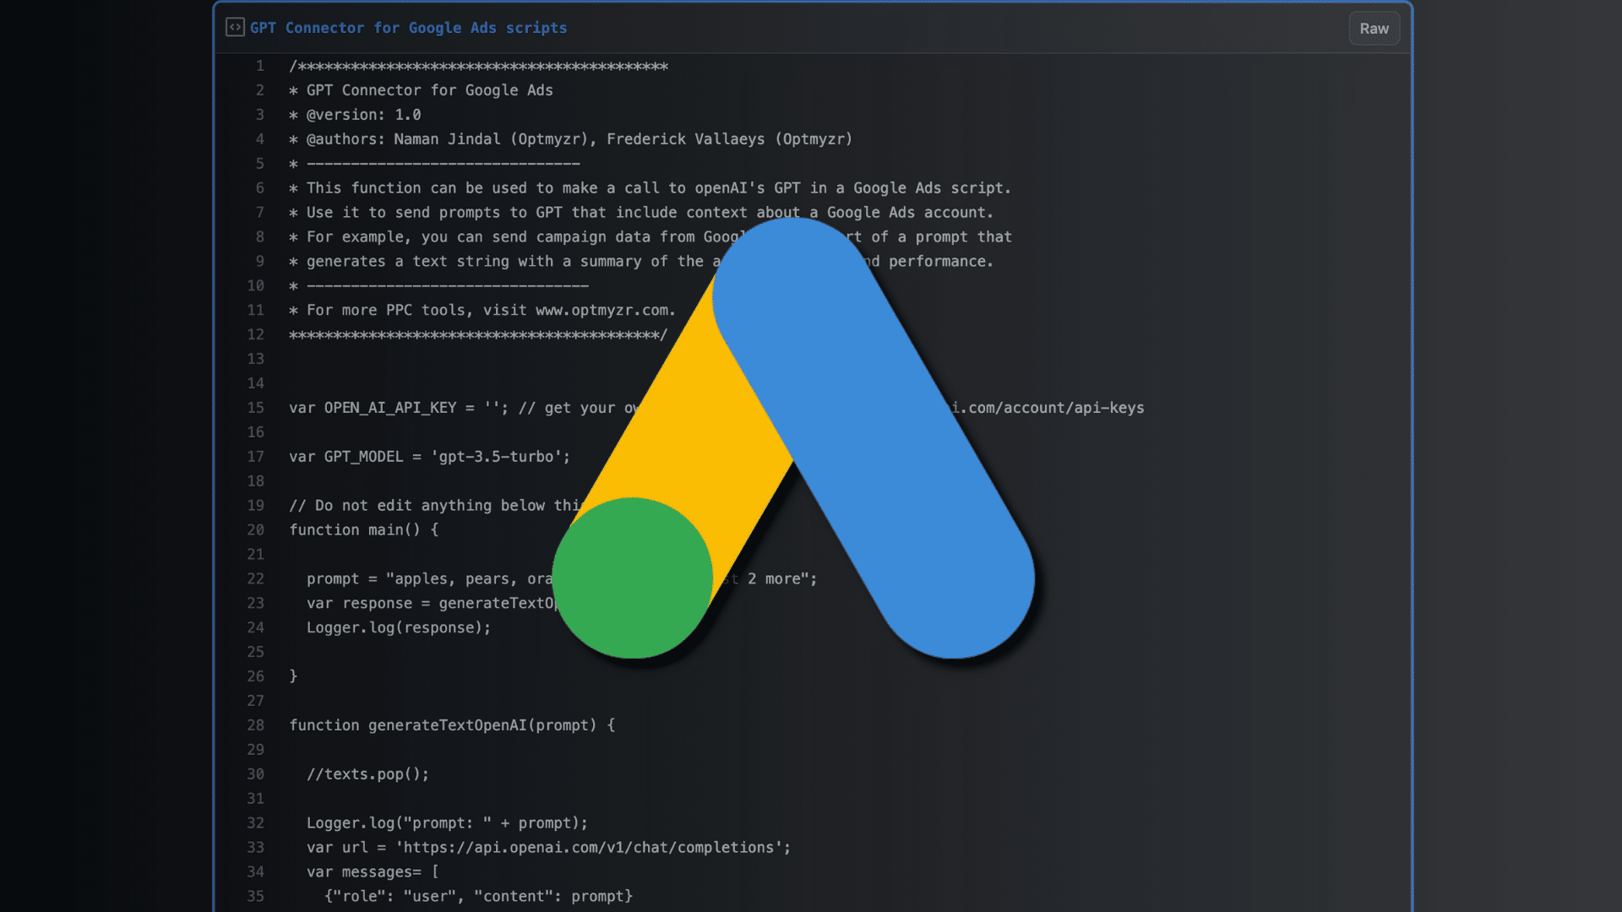The image size is (1622, 912).
Task: Click the code file icon beside gist title
Action: coord(234,28)
